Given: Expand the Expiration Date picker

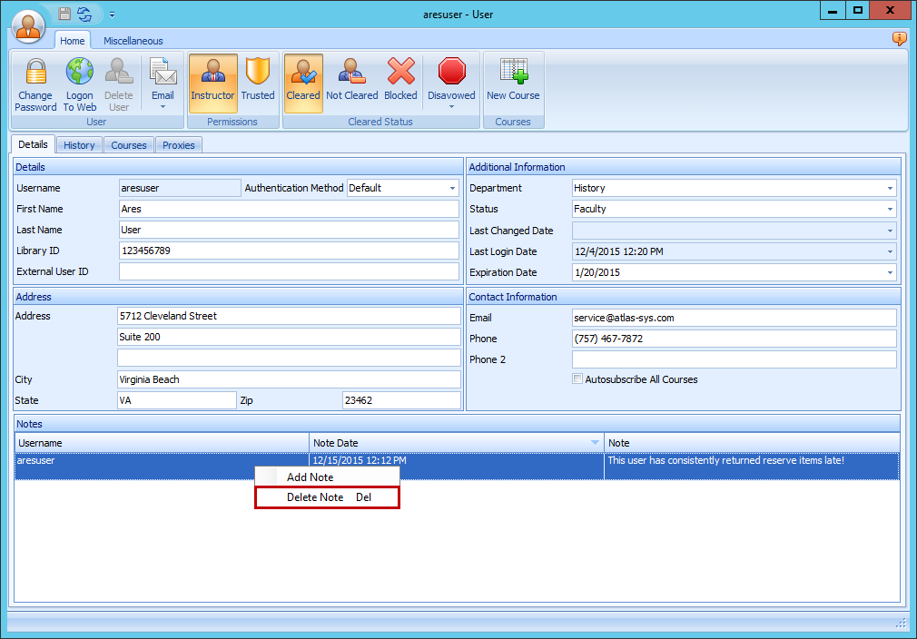Looking at the screenshot, I should coord(890,273).
